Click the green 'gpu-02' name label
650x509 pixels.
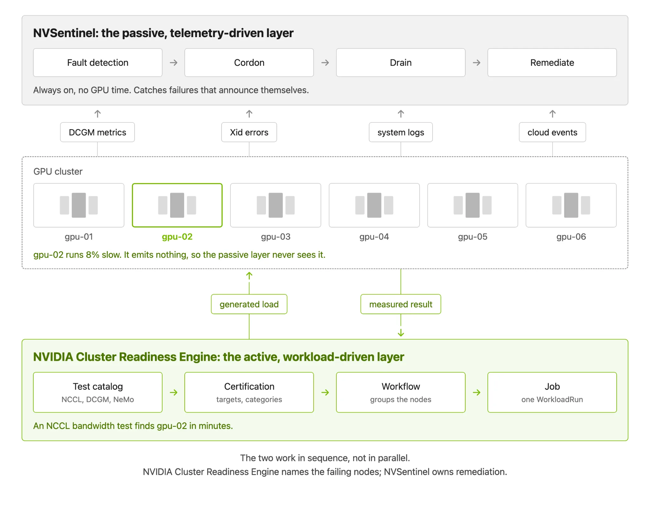pyautogui.click(x=177, y=237)
